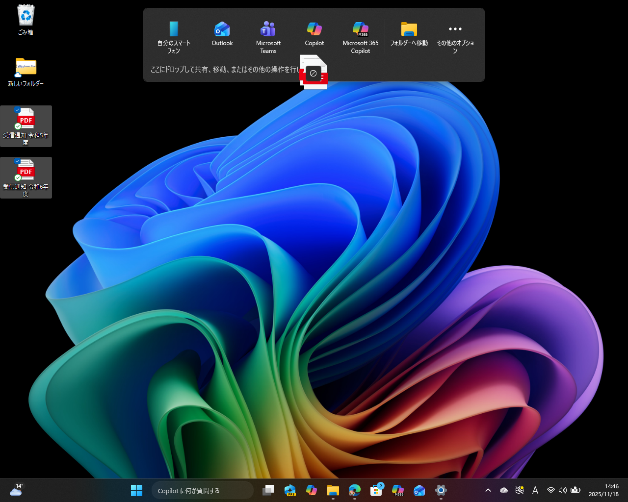Open the weather widget in the taskbar
Viewport: 628px width, 502px height.
coord(16,490)
